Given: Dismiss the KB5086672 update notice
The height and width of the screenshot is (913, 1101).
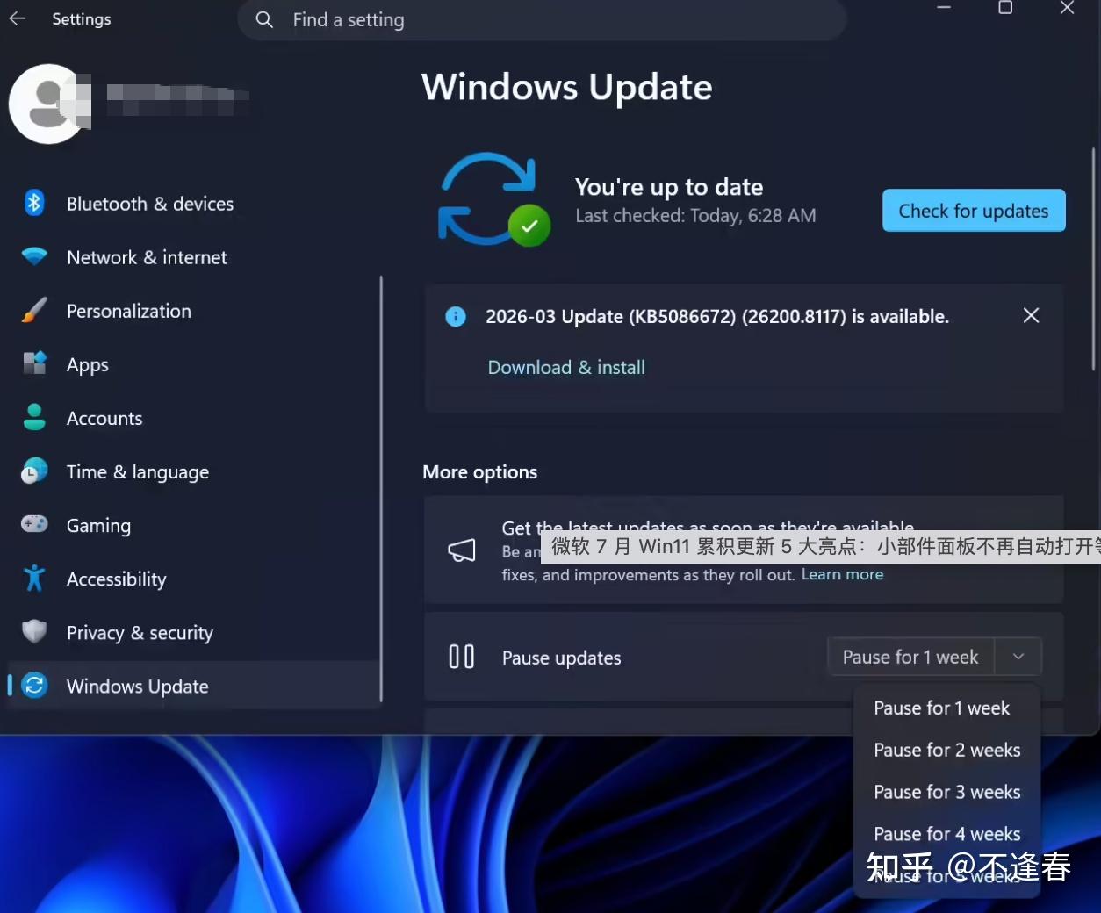Looking at the screenshot, I should (1031, 315).
